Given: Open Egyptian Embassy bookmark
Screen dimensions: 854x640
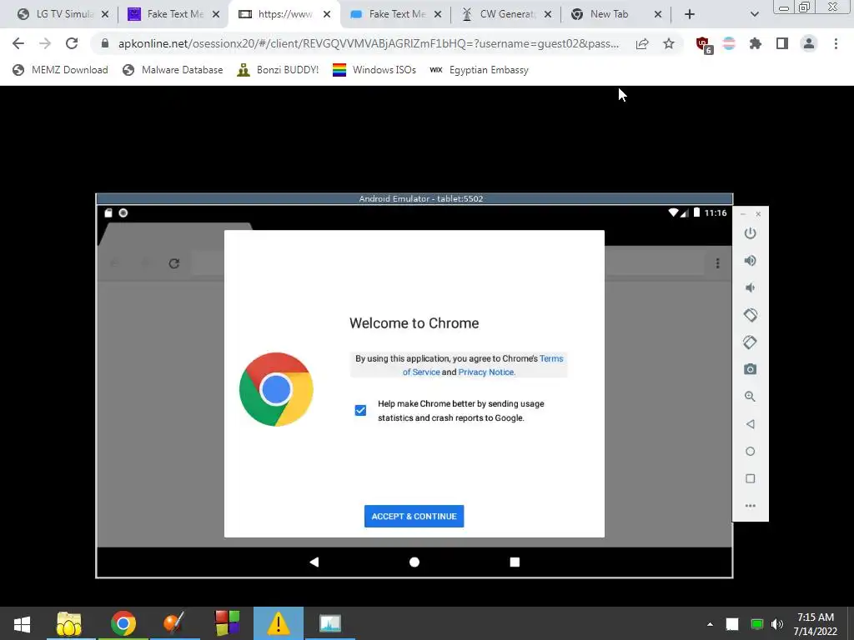Looking at the screenshot, I should point(479,70).
